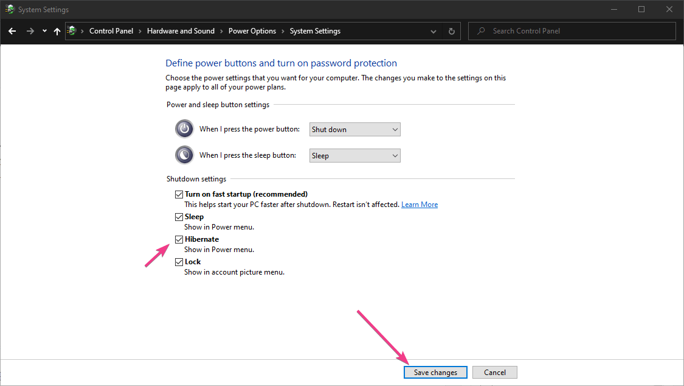Image resolution: width=684 pixels, height=386 pixels.
Task: Go forward with the right arrow
Action: click(30, 31)
